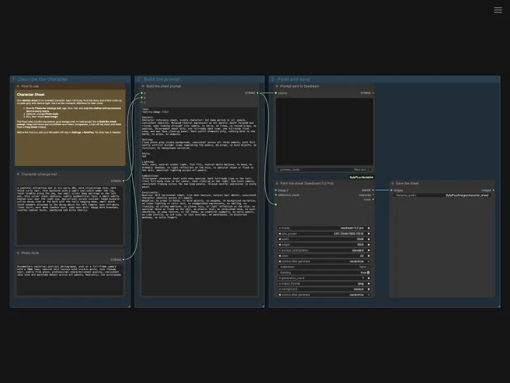The image size is (510, 383).
Task: Open control after generate dropdown below background row
Action: coord(324,295)
